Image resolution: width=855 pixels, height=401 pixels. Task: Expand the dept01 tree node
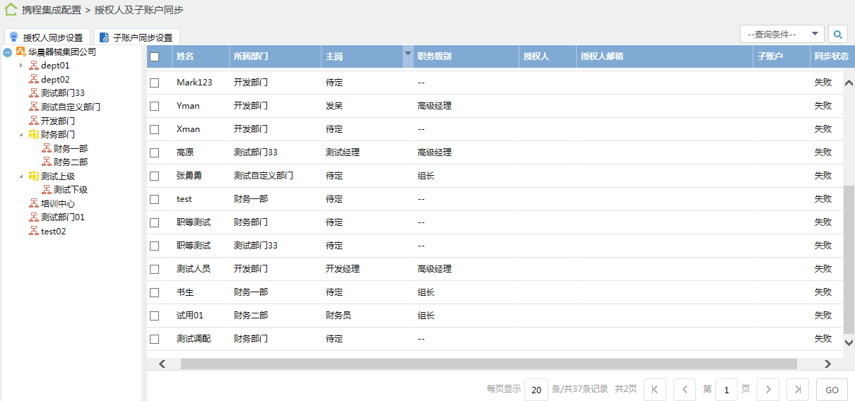click(21, 66)
